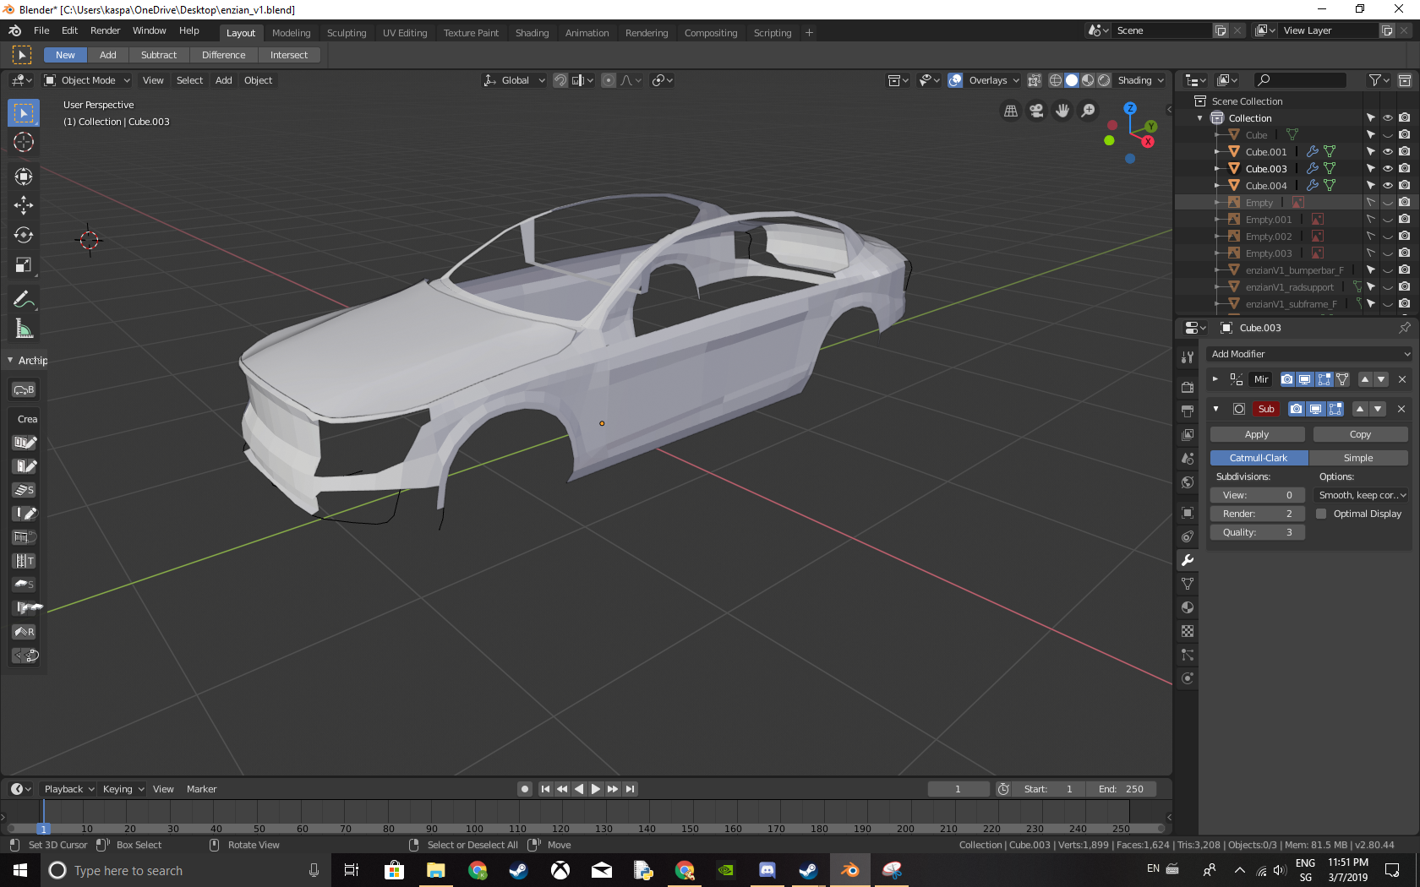Open the Object Mode dropdown

point(88,80)
